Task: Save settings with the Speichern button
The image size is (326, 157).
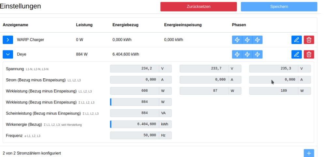Action: 279,7
